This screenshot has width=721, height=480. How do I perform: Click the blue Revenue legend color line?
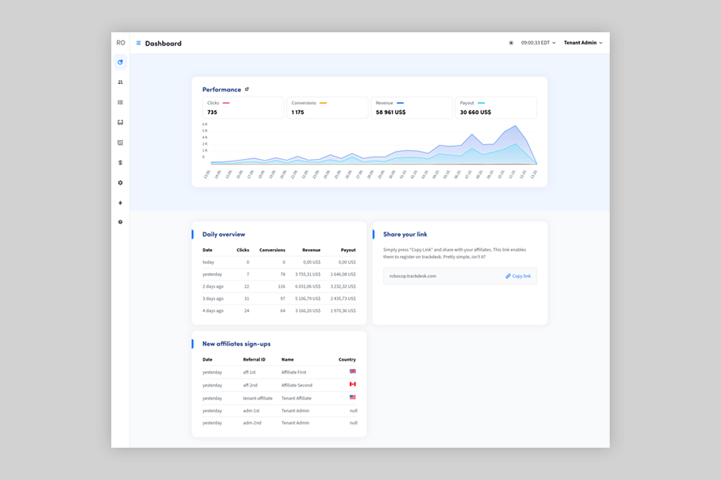point(400,103)
